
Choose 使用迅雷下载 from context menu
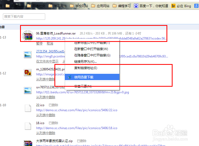(92, 77)
